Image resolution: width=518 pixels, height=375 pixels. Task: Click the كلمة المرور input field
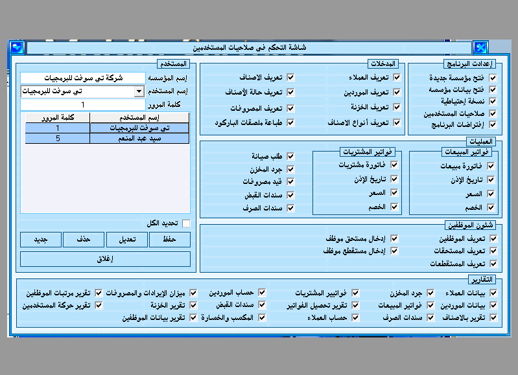pos(82,105)
